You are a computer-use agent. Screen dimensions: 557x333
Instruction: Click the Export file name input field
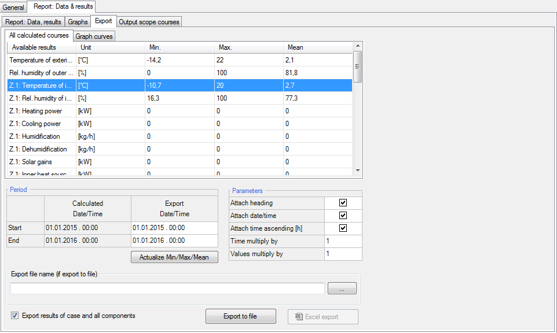[167, 288]
